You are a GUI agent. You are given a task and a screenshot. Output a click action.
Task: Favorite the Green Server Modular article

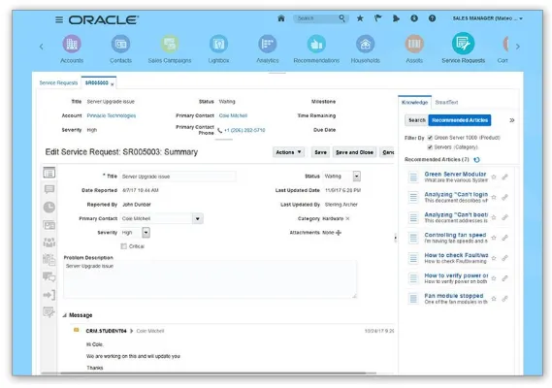point(494,178)
